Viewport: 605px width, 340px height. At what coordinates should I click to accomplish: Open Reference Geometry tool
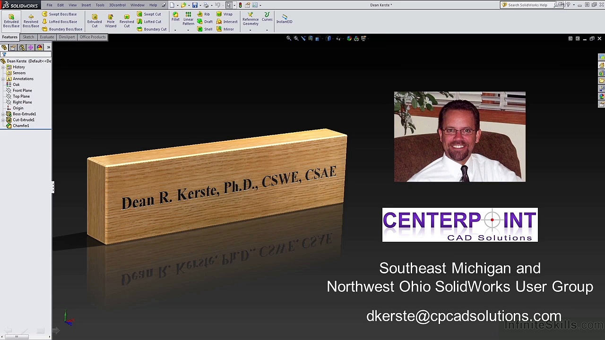(x=251, y=19)
